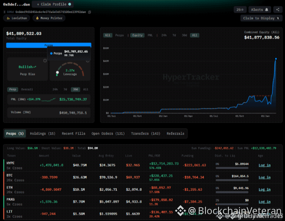Click HYPE PNL +$12,714,283.73

click(x=164, y=163)
